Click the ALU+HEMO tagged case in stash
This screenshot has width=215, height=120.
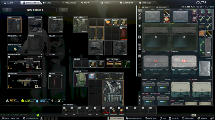tap(184, 65)
